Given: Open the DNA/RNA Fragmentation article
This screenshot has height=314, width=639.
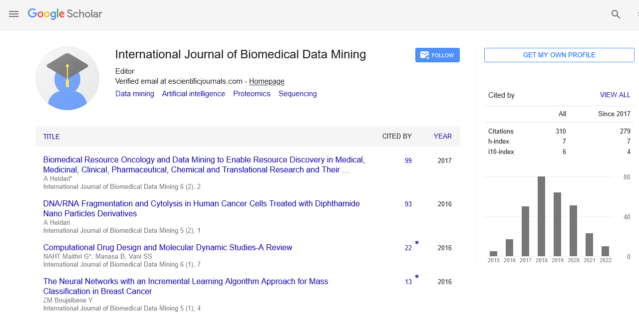Looking at the screenshot, I should click(201, 208).
